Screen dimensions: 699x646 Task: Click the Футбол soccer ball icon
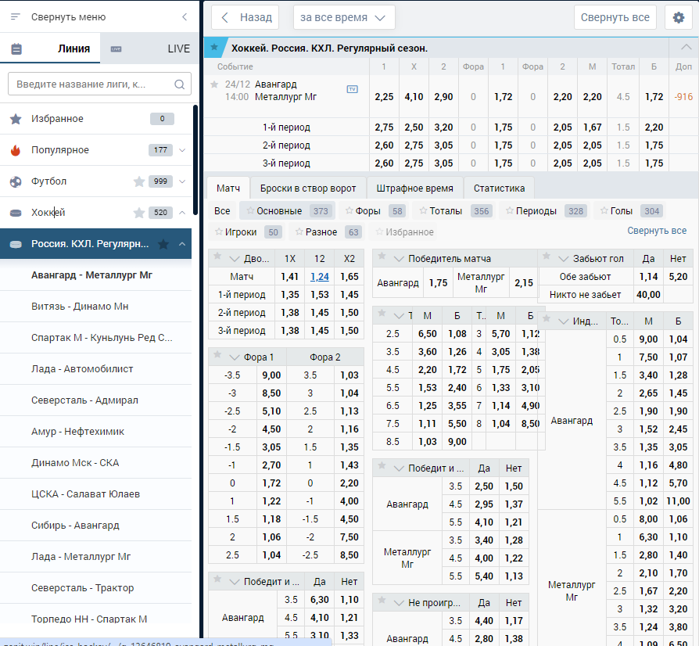[16, 181]
